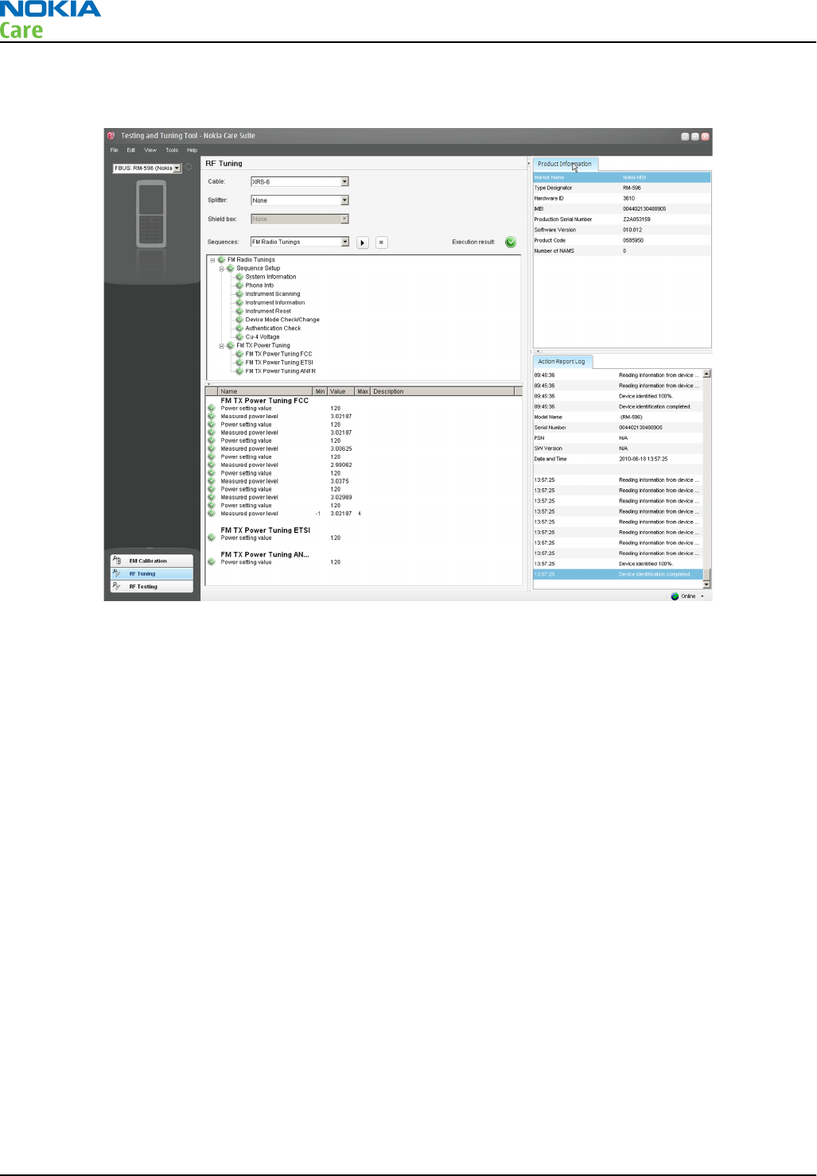817x1176 pixels.
Task: Click the connection refresh spinner icon
Action: pos(189,168)
